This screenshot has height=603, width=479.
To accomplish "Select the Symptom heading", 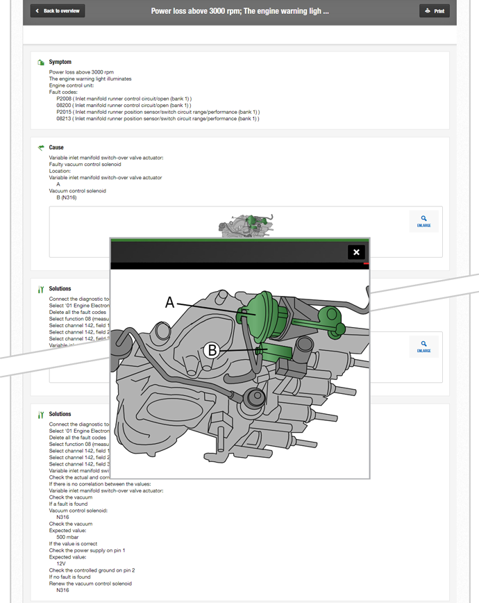I will click(60, 62).
